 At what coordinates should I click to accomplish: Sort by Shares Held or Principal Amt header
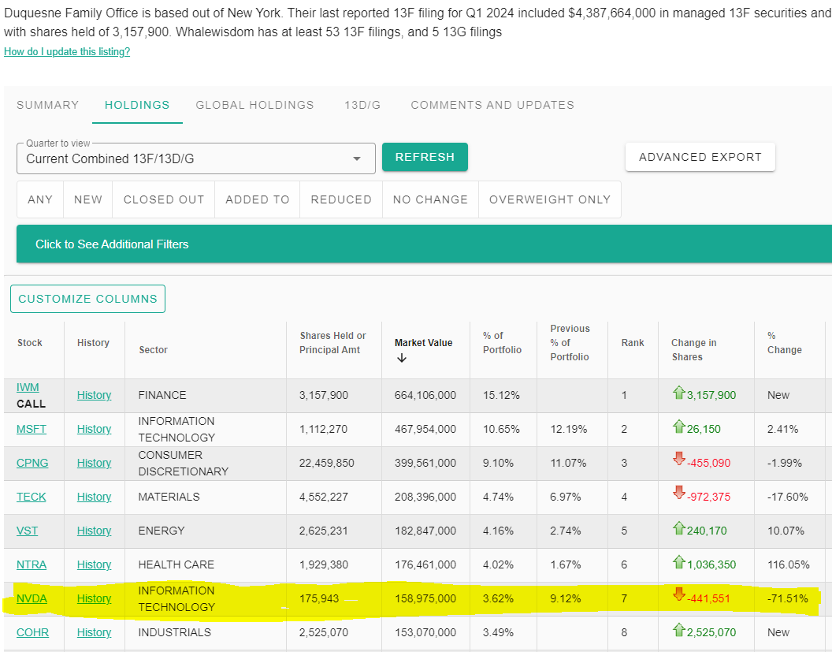(332, 343)
